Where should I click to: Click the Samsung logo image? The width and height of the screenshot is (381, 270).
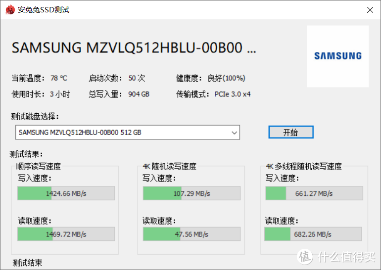[x=338, y=56]
